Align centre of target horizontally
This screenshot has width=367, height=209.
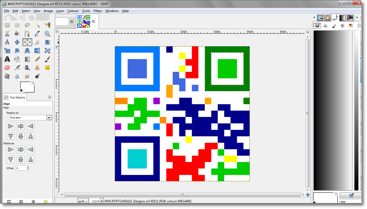point(21,126)
